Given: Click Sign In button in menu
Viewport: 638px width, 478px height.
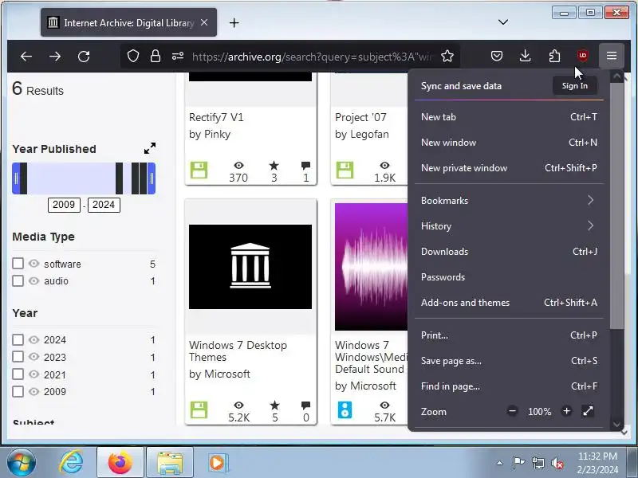Looking at the screenshot, I should point(574,86).
